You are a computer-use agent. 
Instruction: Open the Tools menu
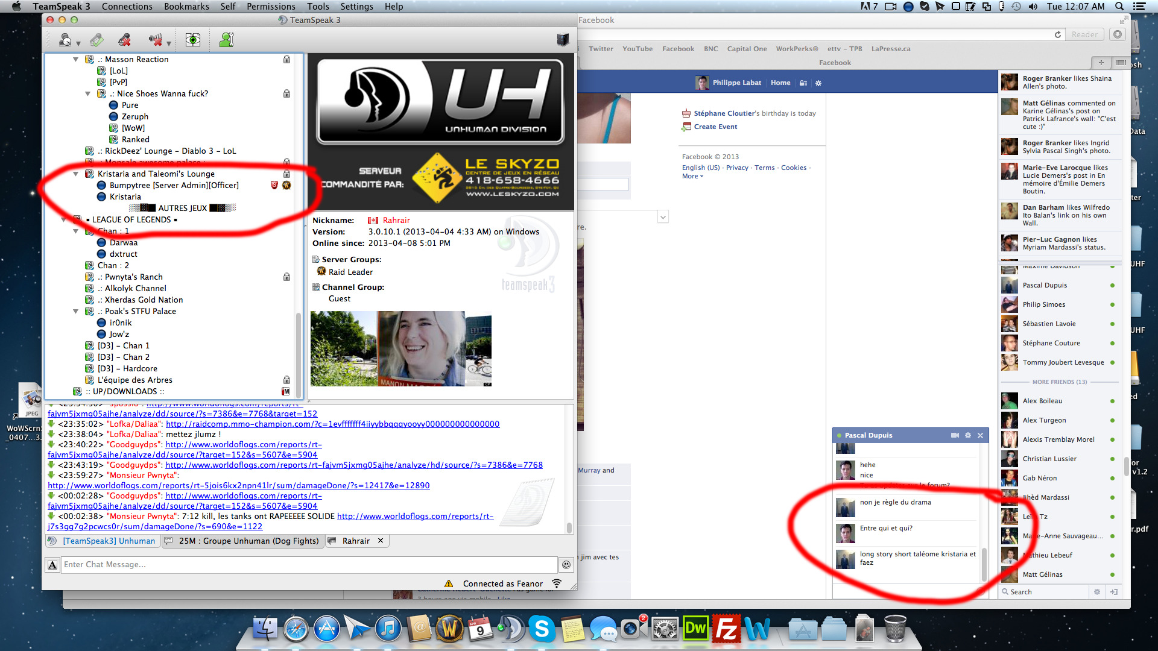pyautogui.click(x=318, y=6)
